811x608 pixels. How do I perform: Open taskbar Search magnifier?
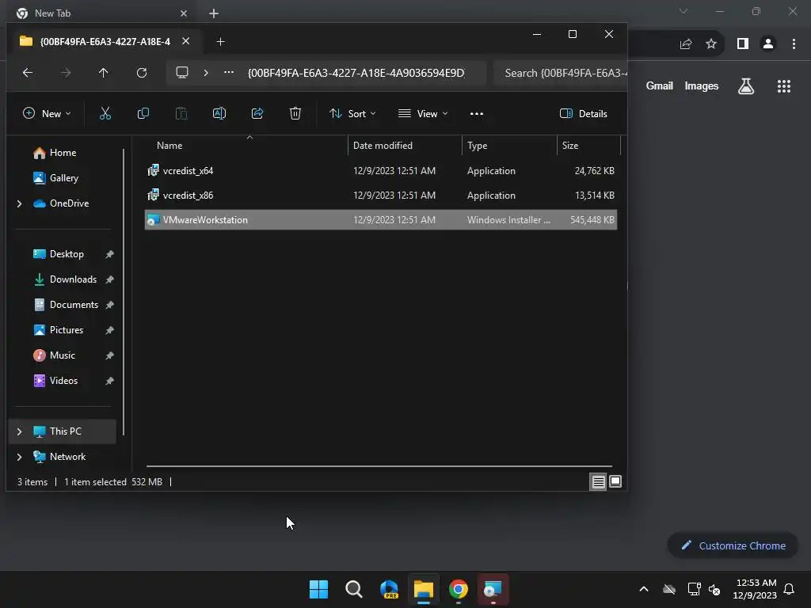click(354, 589)
